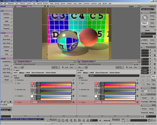The height and width of the screenshot is (125, 157).
Task: Click first tool icon above Context
Action: click(x=2, y=102)
